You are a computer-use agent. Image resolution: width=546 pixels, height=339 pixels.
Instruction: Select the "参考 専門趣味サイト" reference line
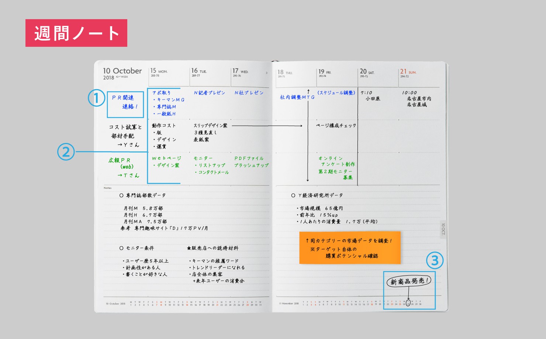click(x=164, y=228)
